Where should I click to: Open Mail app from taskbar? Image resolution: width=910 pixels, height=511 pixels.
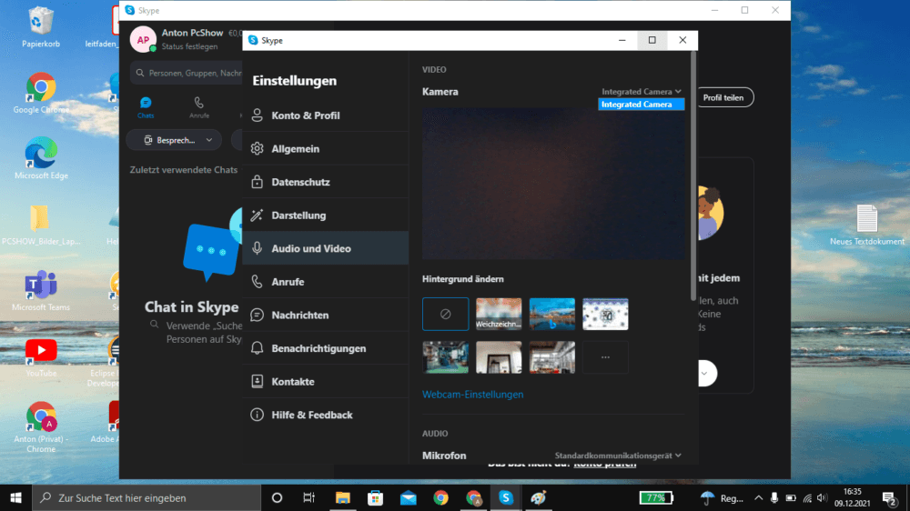click(408, 497)
